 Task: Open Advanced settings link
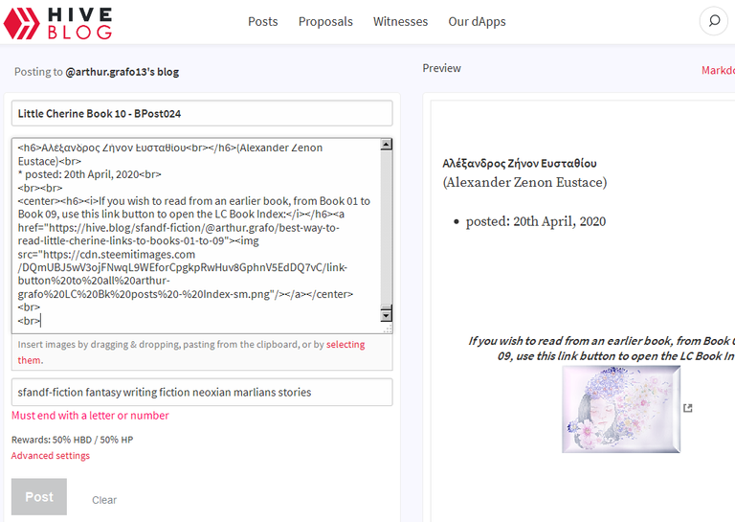(x=51, y=455)
